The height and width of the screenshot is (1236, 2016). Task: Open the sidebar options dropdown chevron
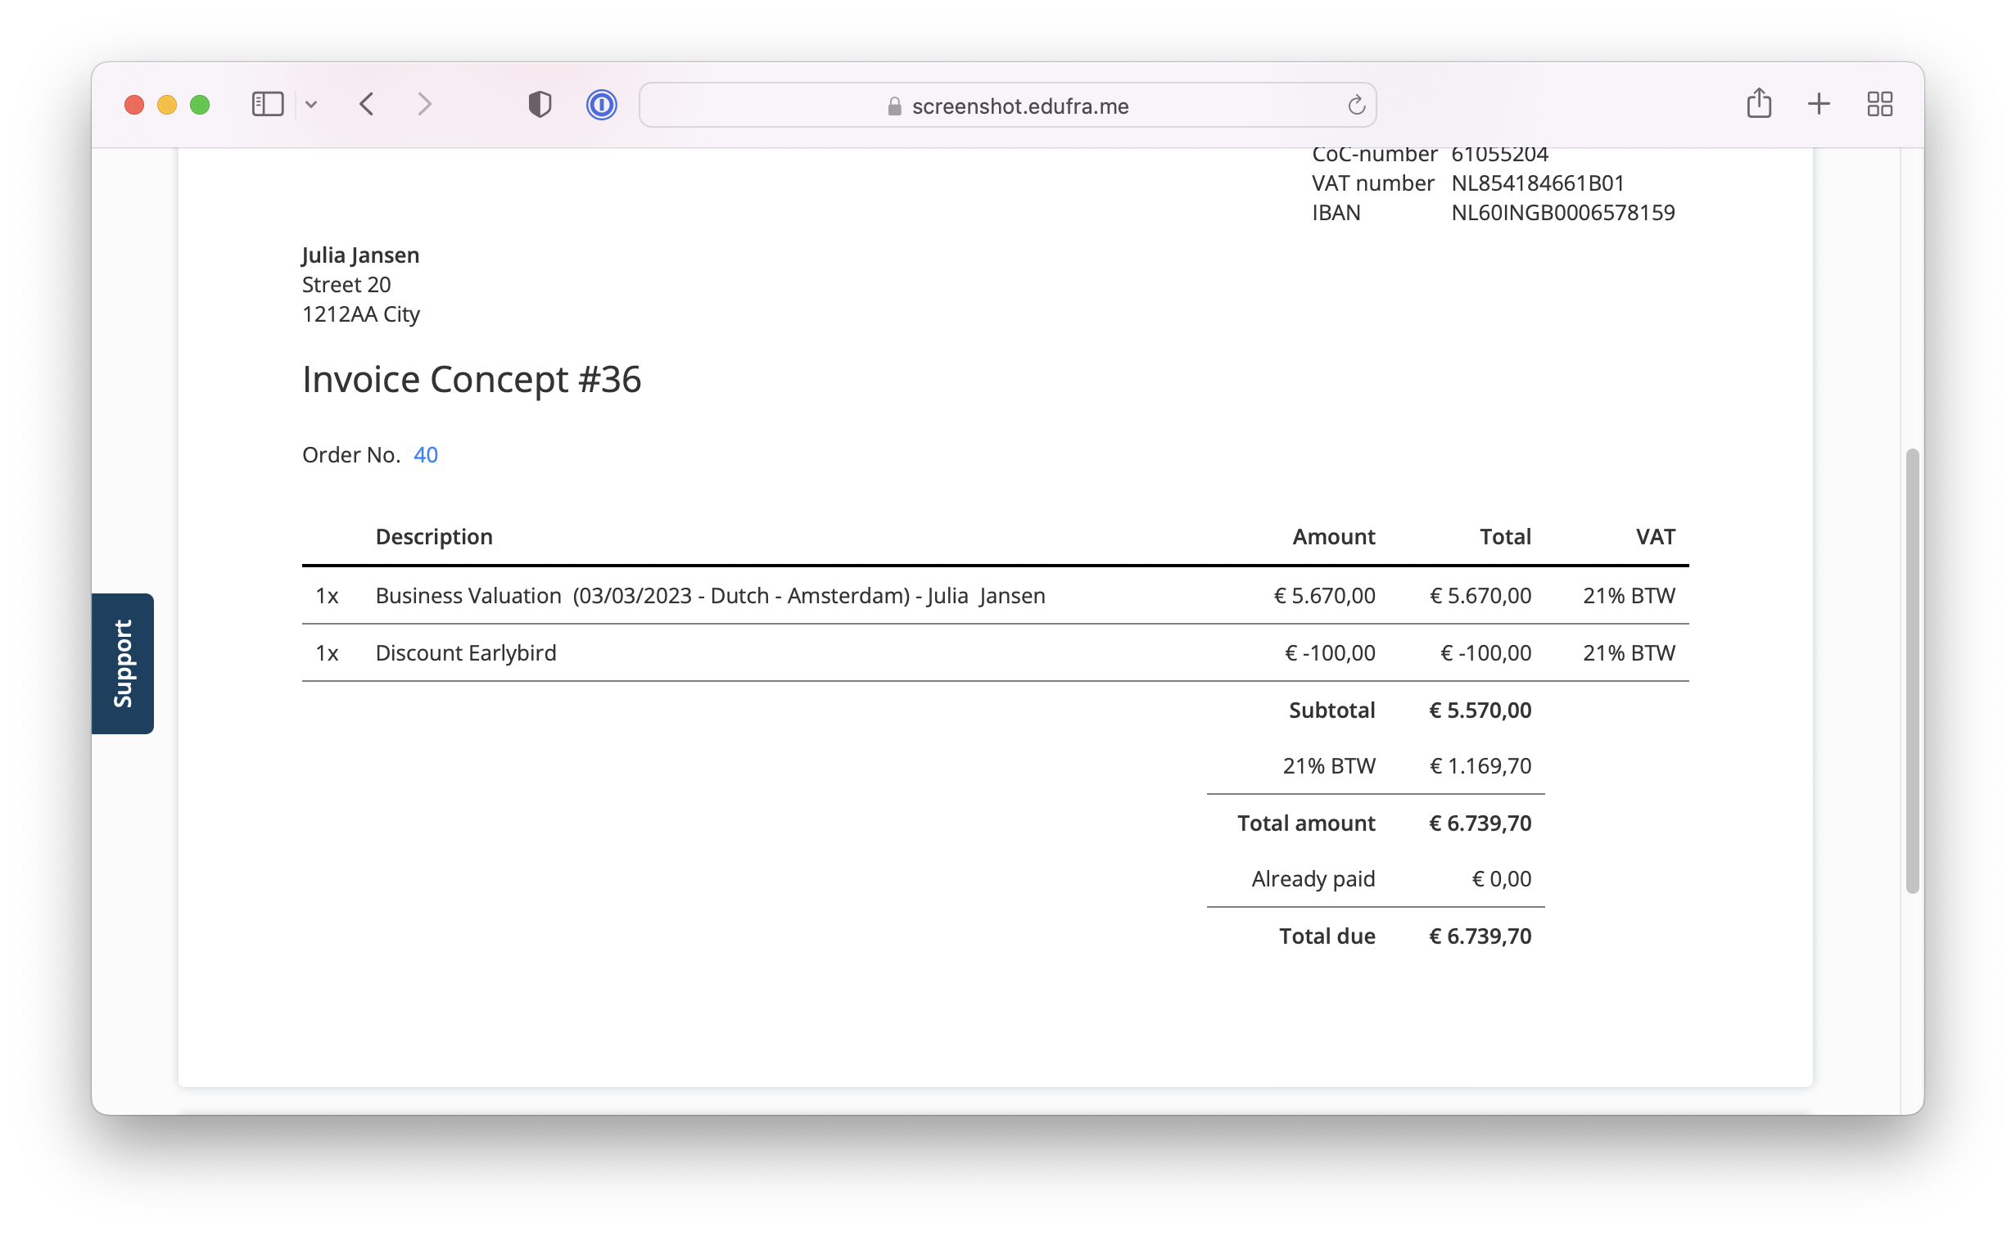tap(311, 105)
